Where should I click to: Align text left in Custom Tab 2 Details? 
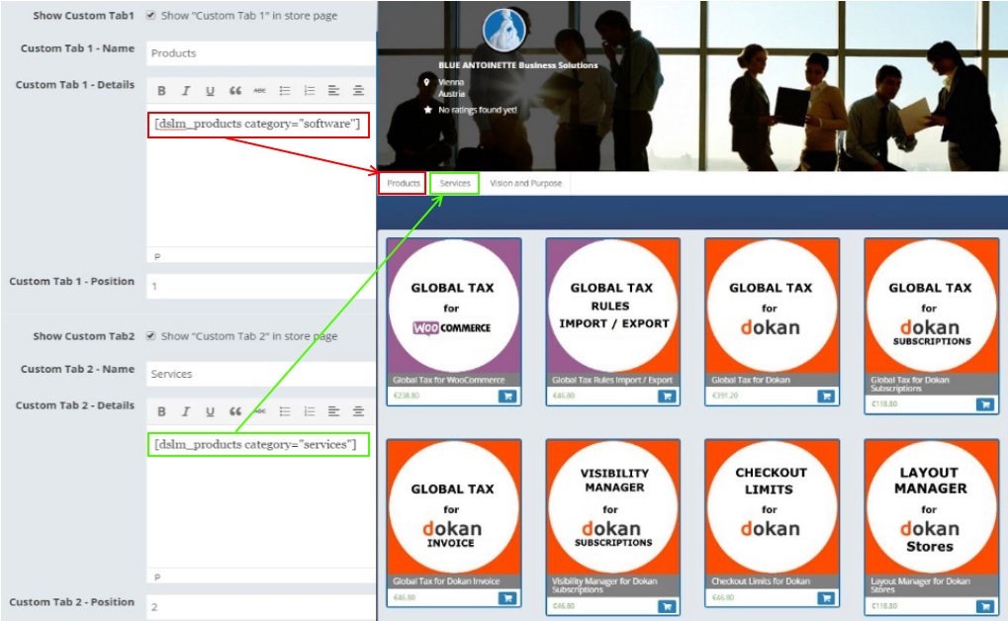pos(333,411)
